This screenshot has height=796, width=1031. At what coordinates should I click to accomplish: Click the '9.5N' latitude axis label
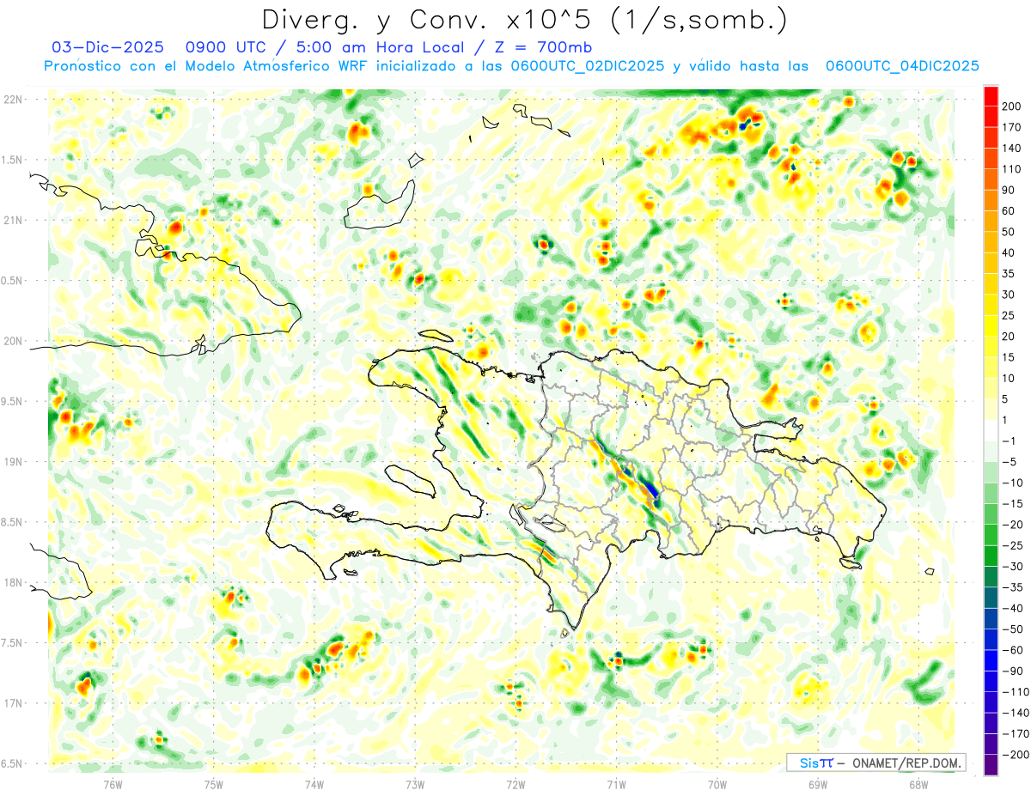12,401
